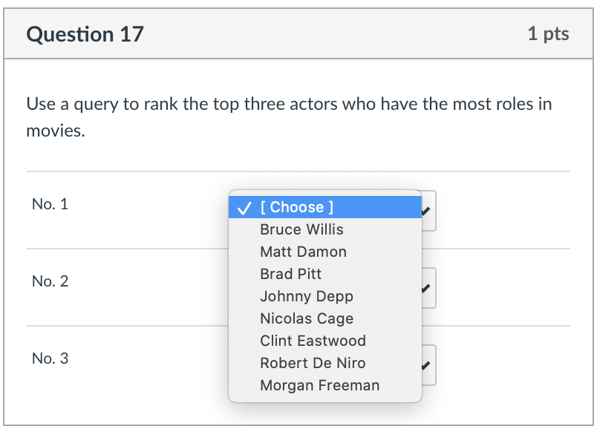Select Johnny Depp in the list
This screenshot has height=426, width=594.
[x=306, y=296]
